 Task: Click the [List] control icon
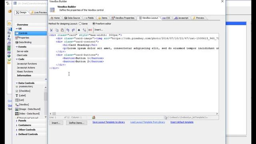tap(17, 100)
